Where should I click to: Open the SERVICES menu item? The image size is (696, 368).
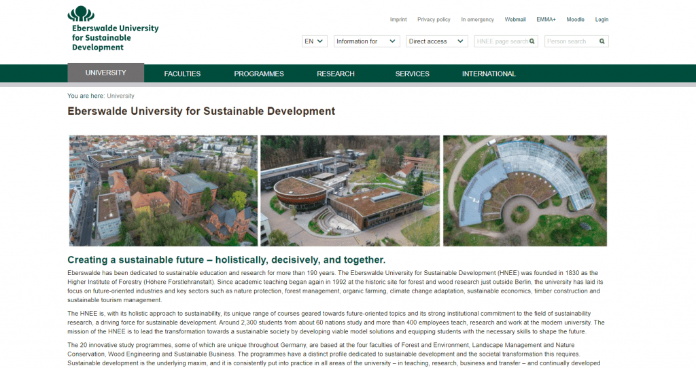pos(412,74)
